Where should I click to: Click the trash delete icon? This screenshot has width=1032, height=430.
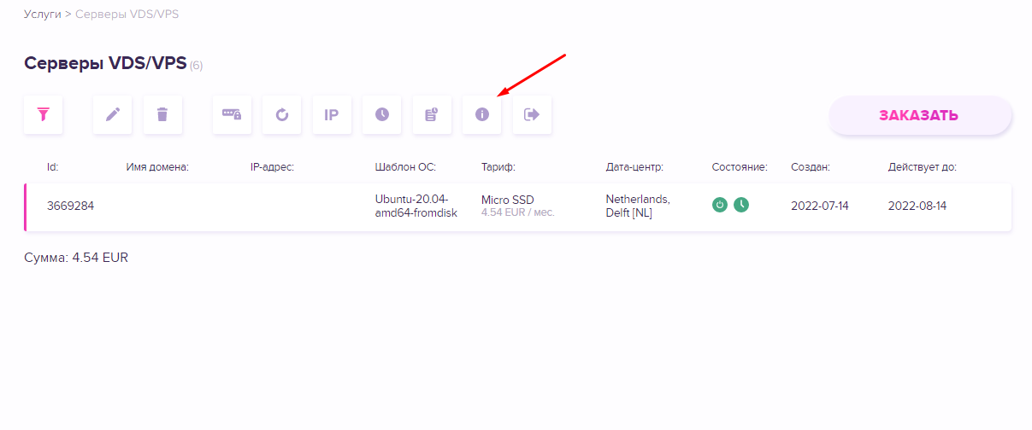pos(162,115)
